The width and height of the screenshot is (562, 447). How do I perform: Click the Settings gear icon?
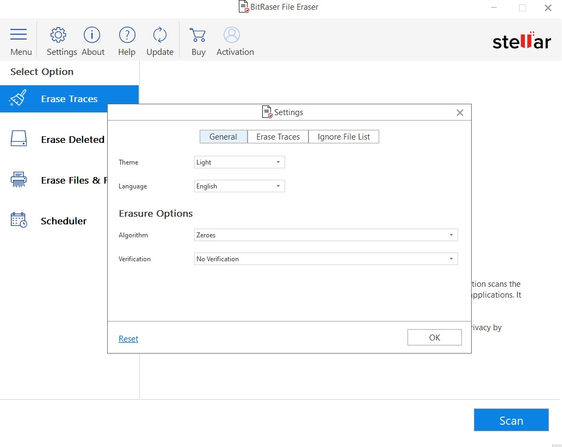pyautogui.click(x=58, y=35)
